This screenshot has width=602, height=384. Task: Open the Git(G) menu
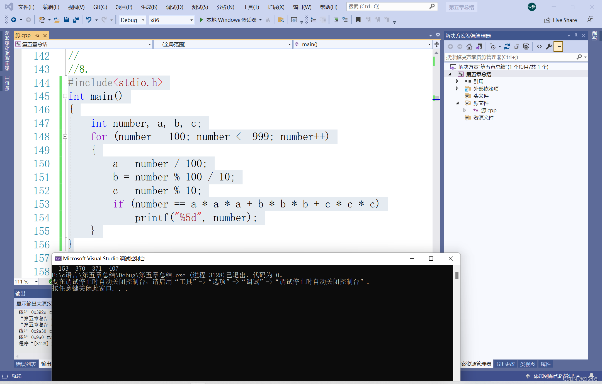(x=100, y=7)
